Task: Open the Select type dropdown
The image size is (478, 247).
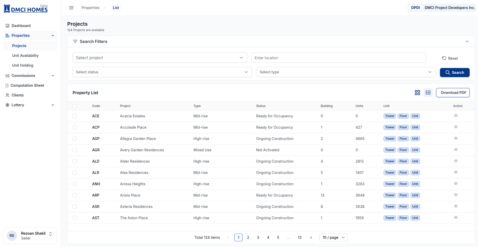Action: (346, 72)
